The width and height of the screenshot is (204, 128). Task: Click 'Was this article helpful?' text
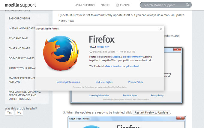21,109
